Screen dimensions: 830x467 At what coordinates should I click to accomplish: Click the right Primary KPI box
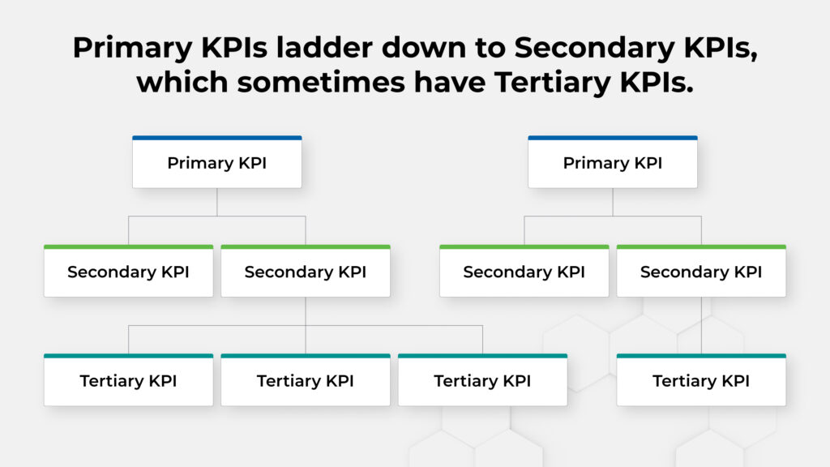(x=613, y=162)
